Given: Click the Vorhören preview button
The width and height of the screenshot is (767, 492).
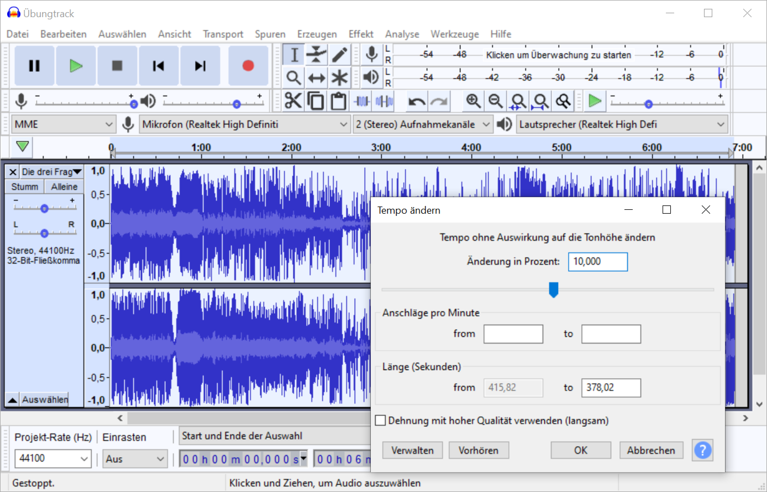Looking at the screenshot, I should point(478,450).
